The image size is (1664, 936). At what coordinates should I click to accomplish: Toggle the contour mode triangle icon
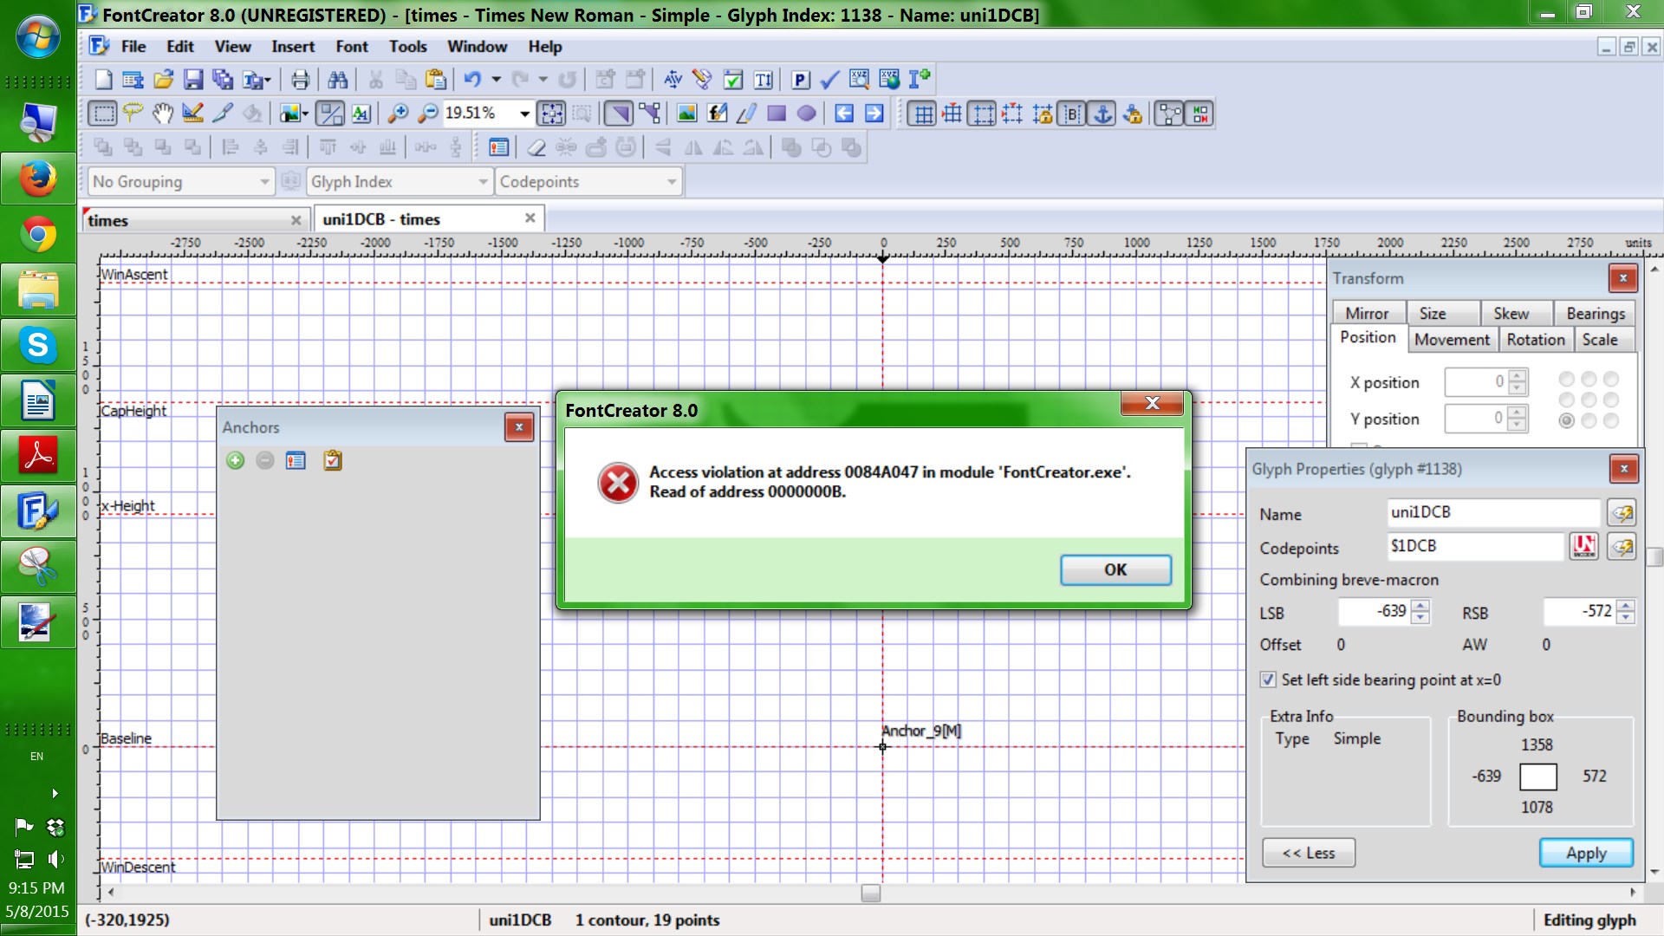[618, 114]
